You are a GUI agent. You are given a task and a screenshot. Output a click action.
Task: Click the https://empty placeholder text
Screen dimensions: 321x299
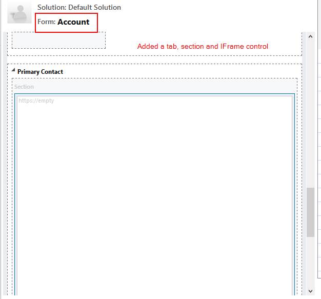pos(36,101)
